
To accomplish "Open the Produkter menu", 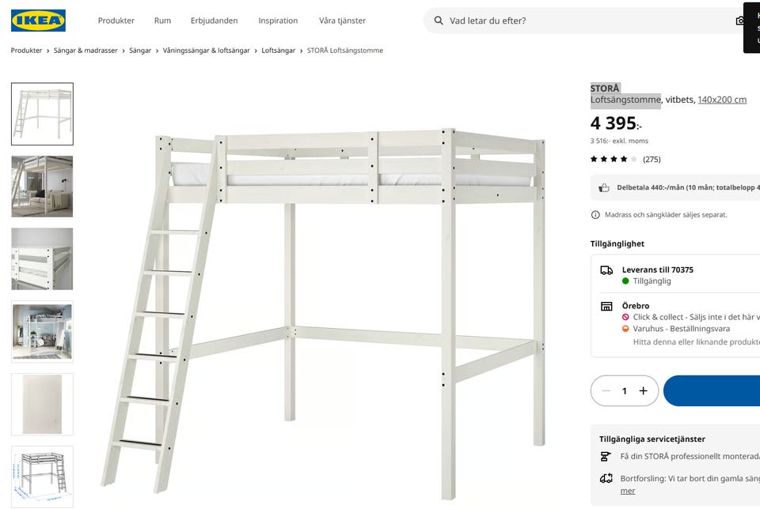I will [x=116, y=21].
